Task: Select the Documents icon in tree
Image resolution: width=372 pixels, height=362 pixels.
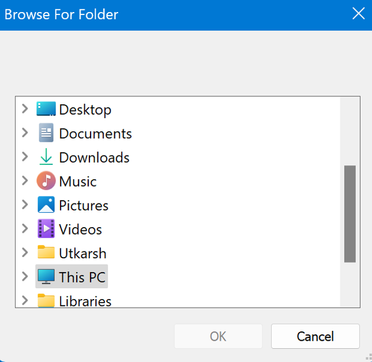Action: [46, 133]
